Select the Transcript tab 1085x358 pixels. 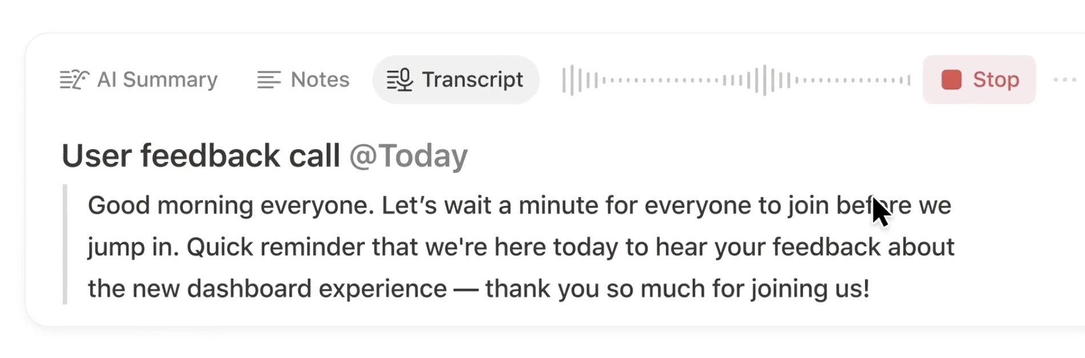point(456,80)
